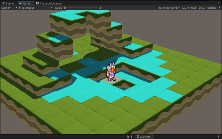Viewport: 222px width, 139px height.
Task: Click the Package Manager tab icon
Action: click(x=37, y=3)
